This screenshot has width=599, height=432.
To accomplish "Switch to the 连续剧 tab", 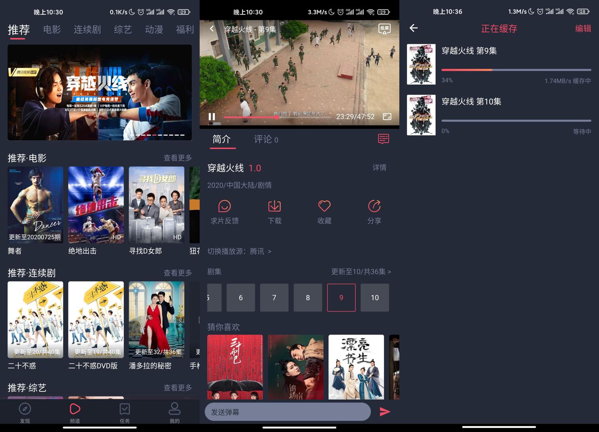I will (x=87, y=30).
